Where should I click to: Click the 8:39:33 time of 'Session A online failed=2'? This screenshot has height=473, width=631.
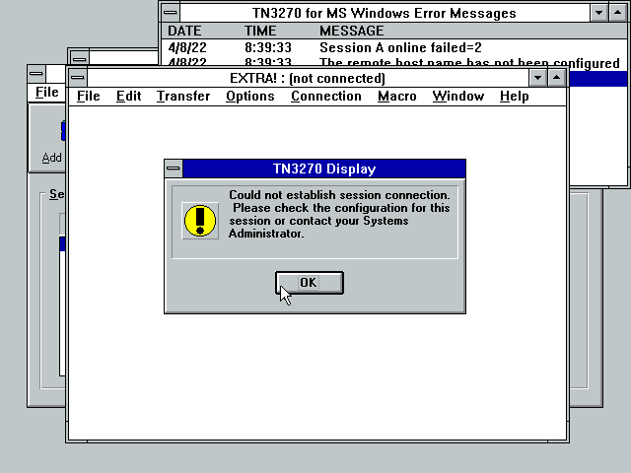(268, 48)
